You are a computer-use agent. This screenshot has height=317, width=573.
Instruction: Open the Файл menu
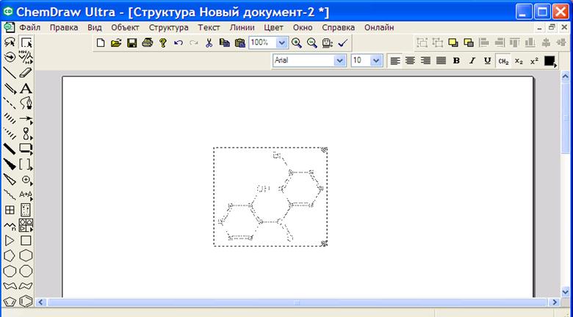pyautogui.click(x=29, y=27)
